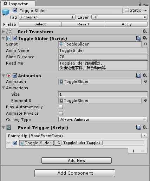Open the Rect Transform gear settings menu
The image size is (150, 181).
(145, 31)
